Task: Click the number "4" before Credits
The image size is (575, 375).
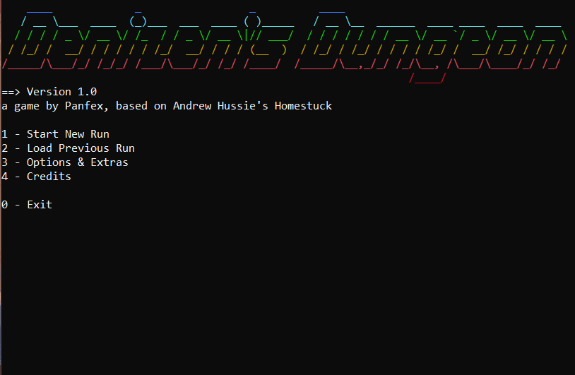Action: [x=5, y=177]
